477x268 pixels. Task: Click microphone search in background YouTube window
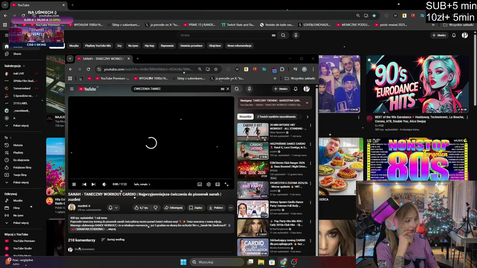point(296,35)
